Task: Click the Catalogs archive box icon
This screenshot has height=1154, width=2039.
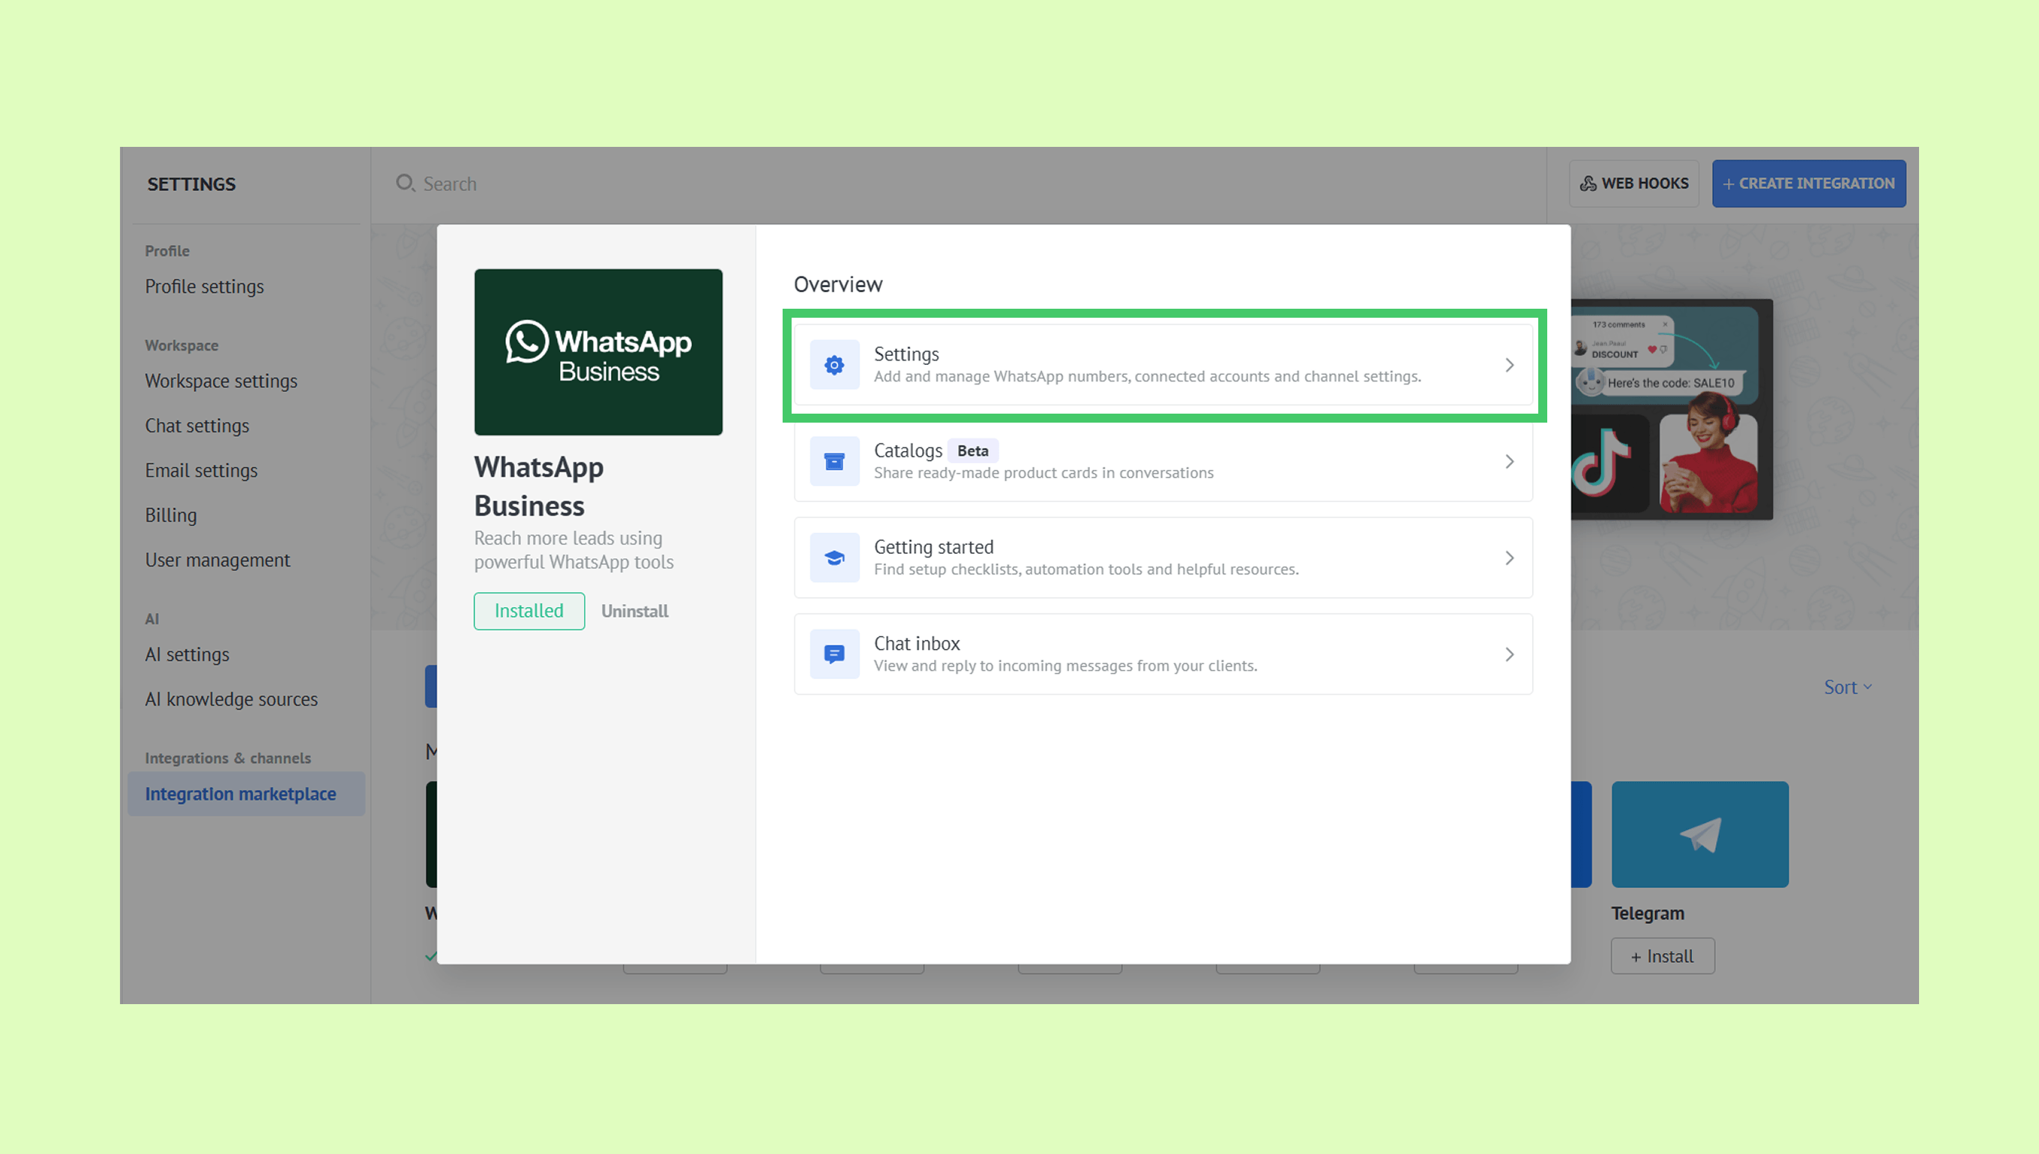Action: [834, 462]
